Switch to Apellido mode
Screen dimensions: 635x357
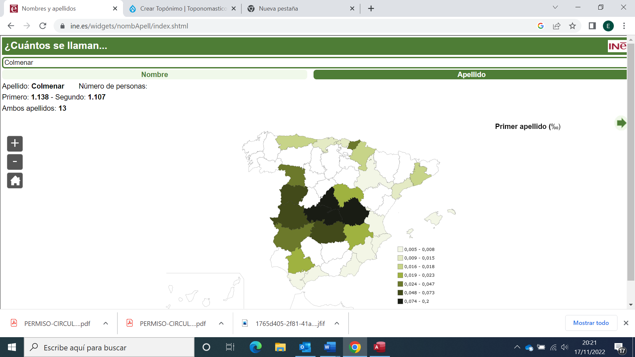click(x=471, y=75)
